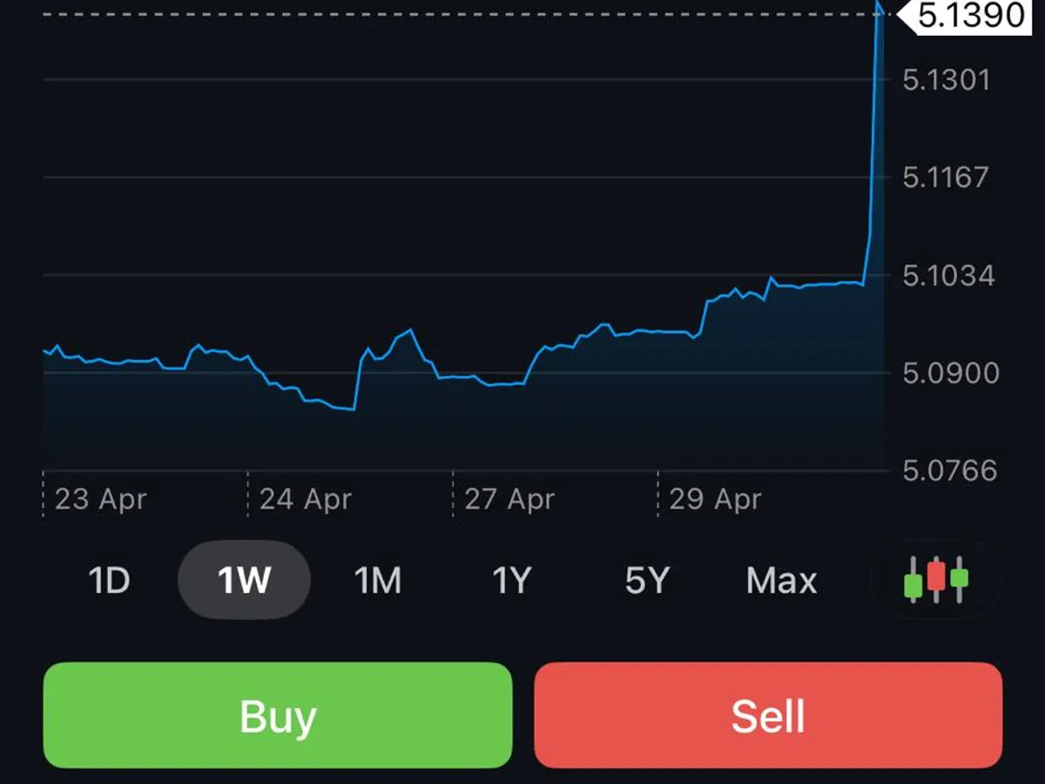Click the current price tag 5.1390
Image resolution: width=1045 pixels, height=784 pixels.
[x=971, y=16]
